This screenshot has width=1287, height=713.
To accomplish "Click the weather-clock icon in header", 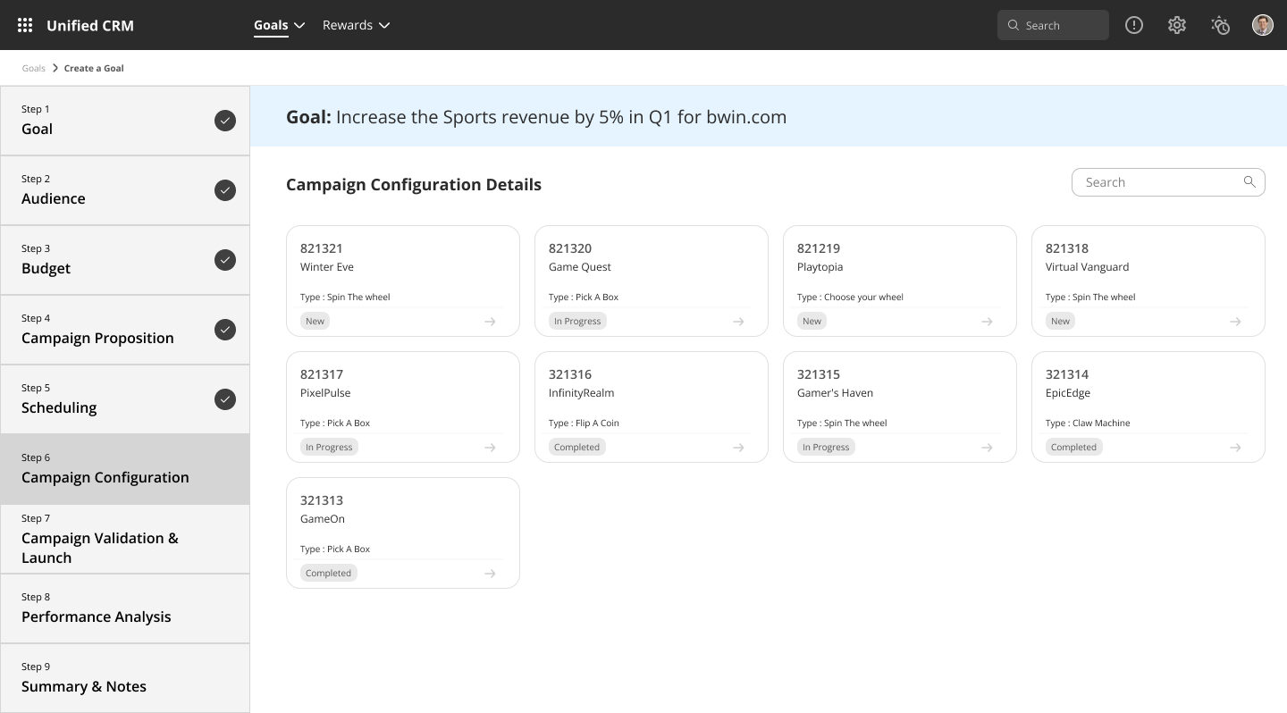I will [1220, 25].
